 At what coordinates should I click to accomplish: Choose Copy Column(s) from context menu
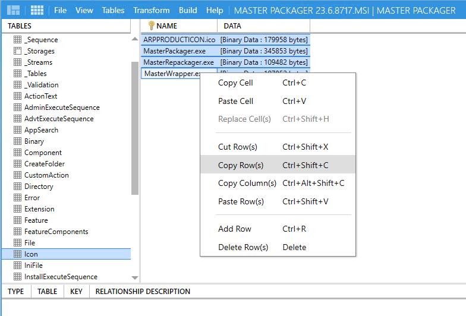278,183
